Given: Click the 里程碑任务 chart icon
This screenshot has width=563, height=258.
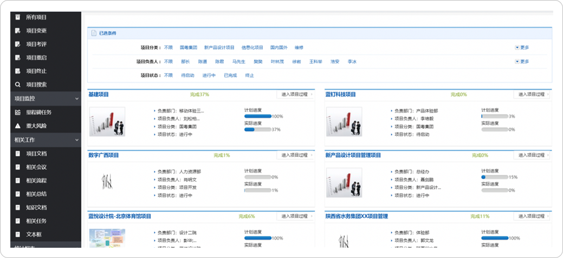Looking at the screenshot, I should point(18,112).
